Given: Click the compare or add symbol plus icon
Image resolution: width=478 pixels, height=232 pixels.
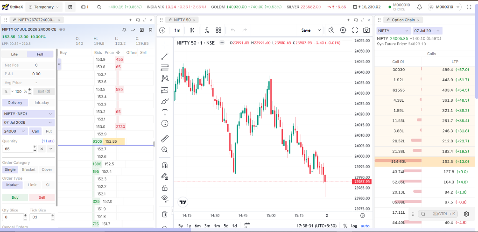Looking at the screenshot, I should 162,30.
